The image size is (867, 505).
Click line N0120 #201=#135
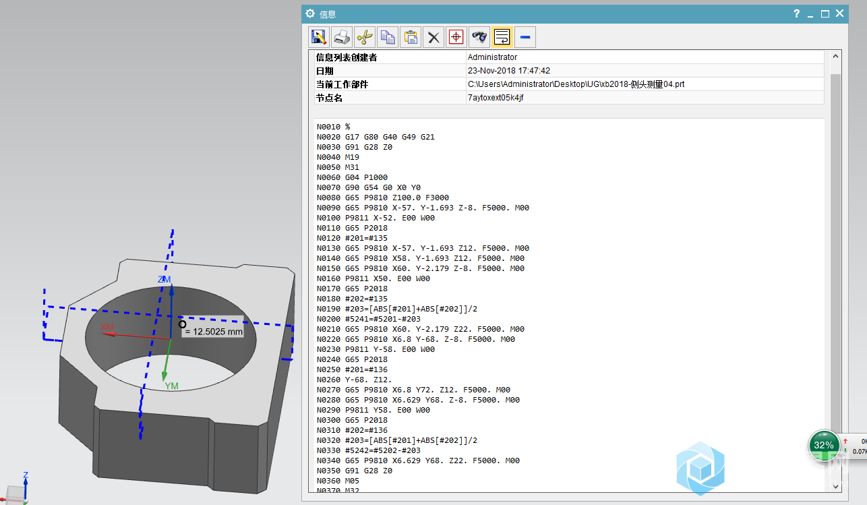[x=352, y=238]
